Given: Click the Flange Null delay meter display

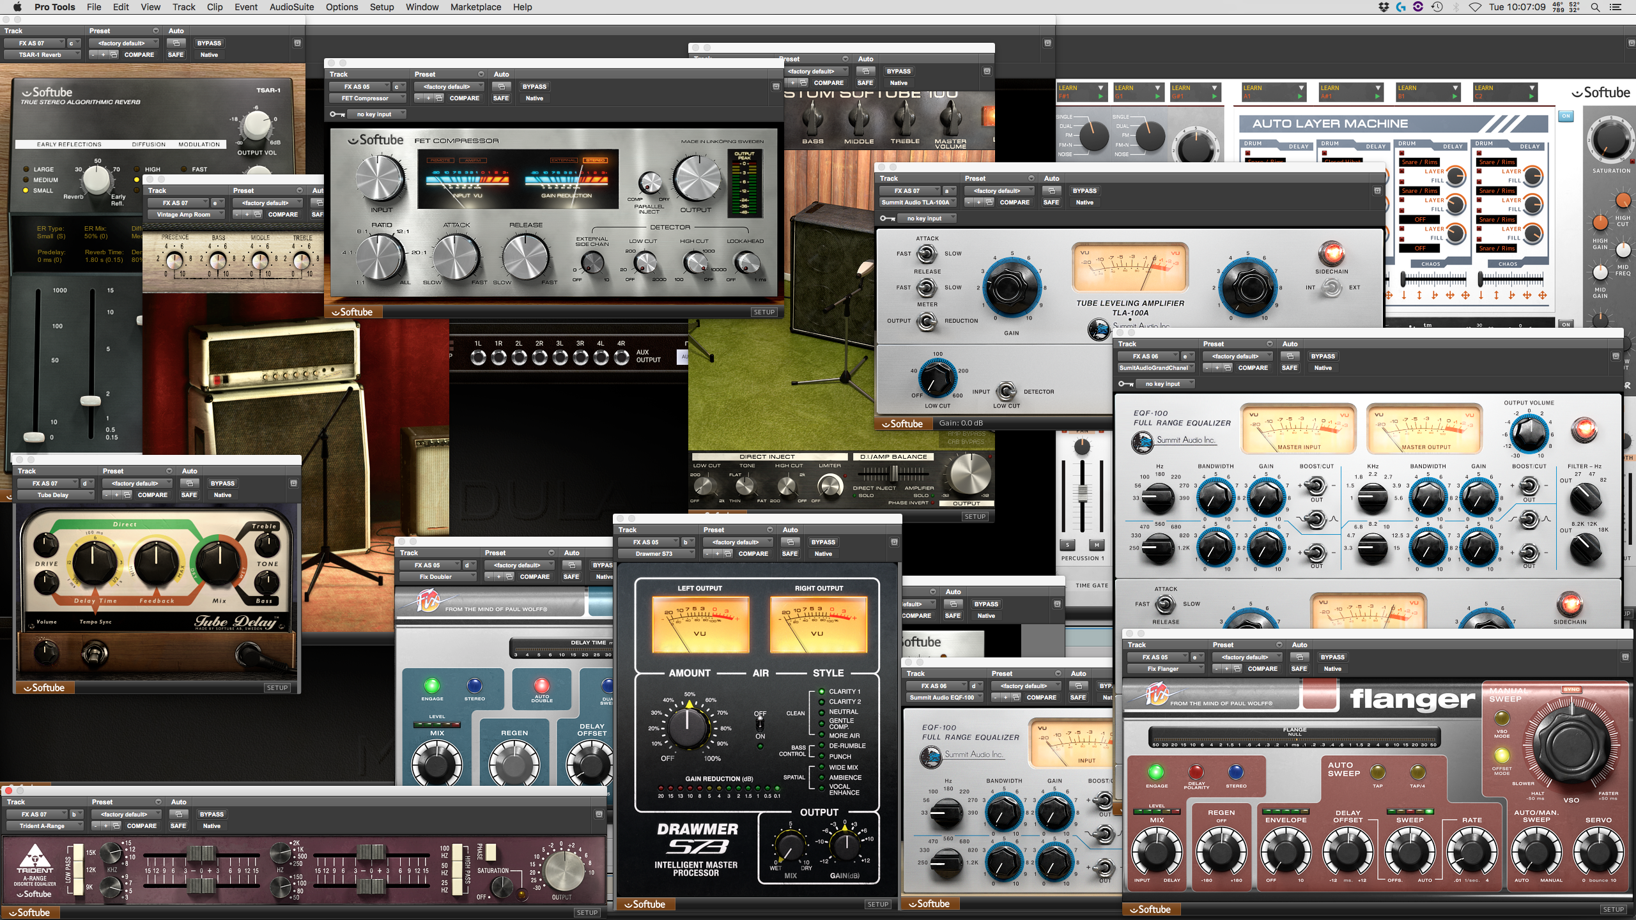Looking at the screenshot, I should (x=1294, y=738).
